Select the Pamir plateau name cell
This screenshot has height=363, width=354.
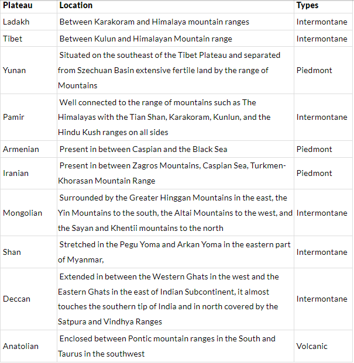click(14, 117)
